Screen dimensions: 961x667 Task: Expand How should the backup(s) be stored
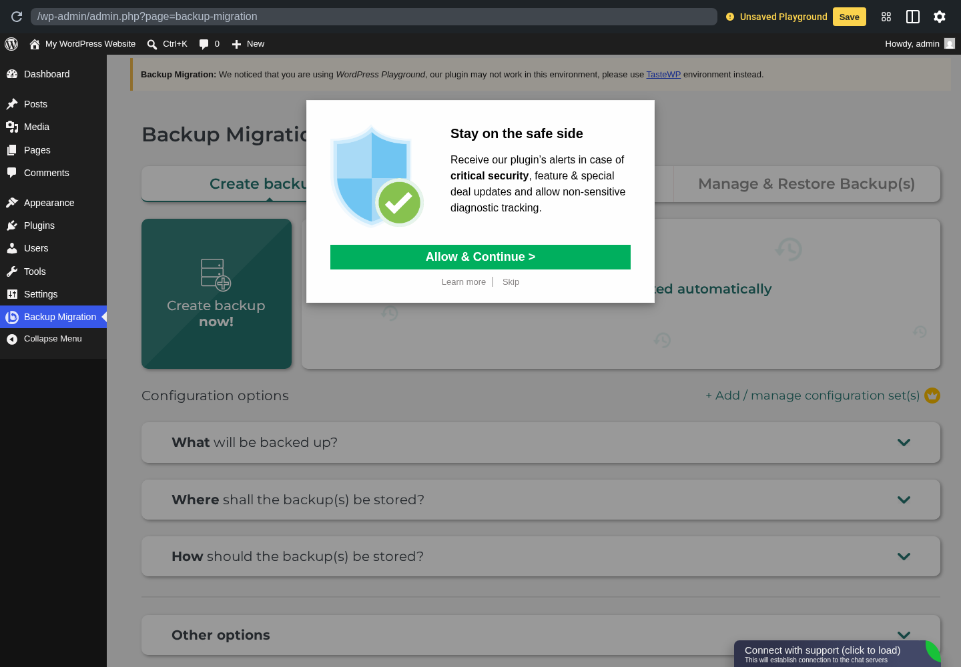tap(541, 556)
